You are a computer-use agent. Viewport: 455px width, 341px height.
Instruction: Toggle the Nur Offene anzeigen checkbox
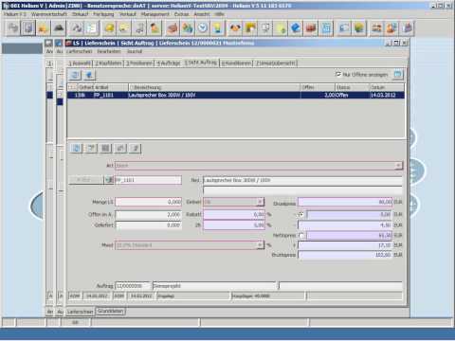(337, 74)
